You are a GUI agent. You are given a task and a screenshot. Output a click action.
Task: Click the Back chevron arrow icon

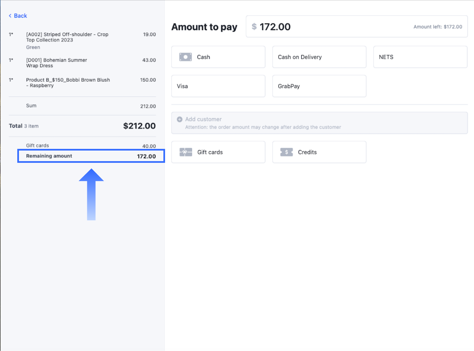pos(10,16)
